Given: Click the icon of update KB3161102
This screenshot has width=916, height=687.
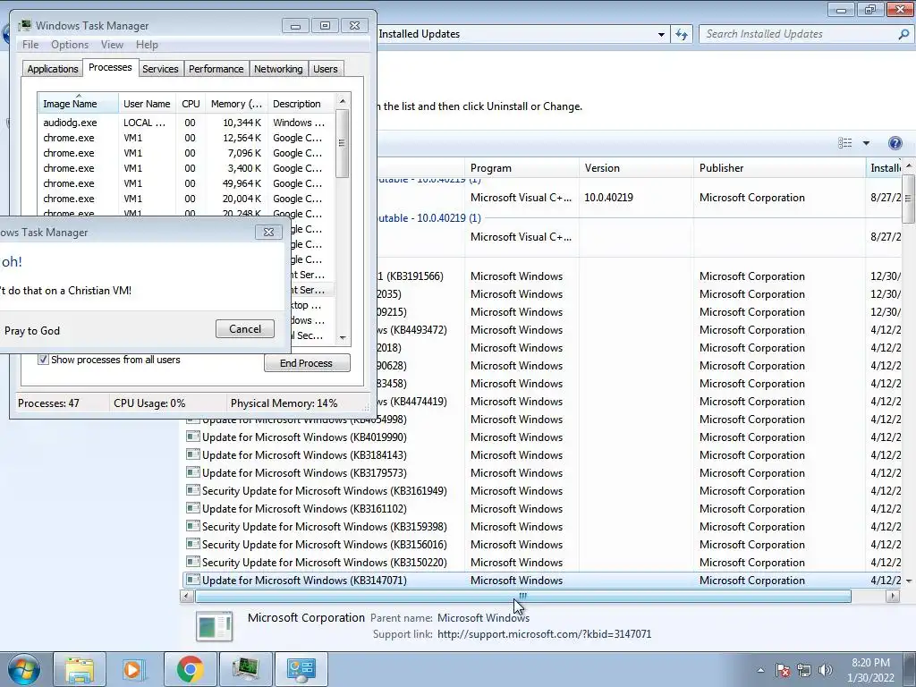Looking at the screenshot, I should coord(193,508).
